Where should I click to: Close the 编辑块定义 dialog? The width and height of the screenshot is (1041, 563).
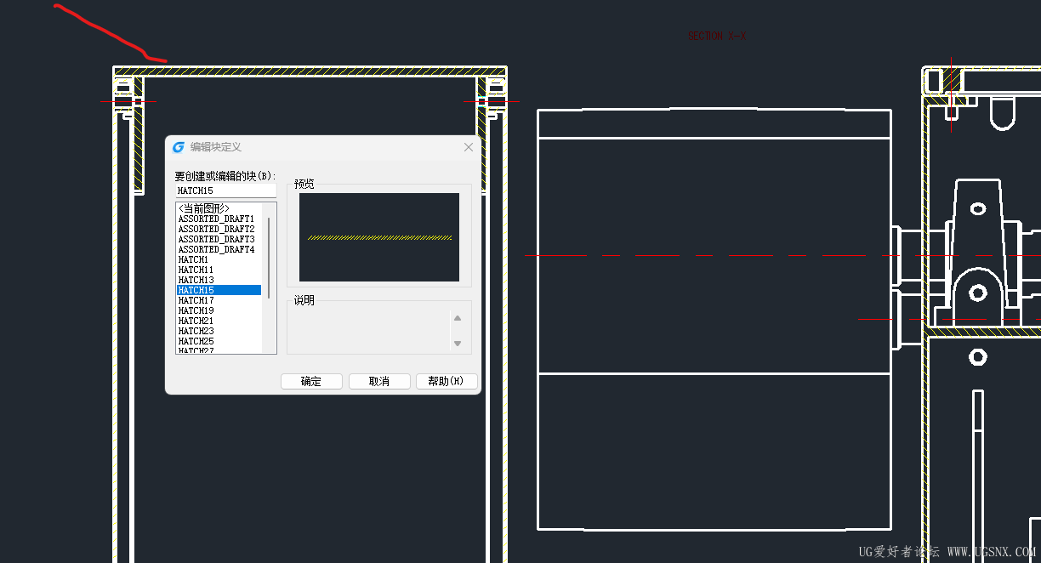pyautogui.click(x=468, y=147)
